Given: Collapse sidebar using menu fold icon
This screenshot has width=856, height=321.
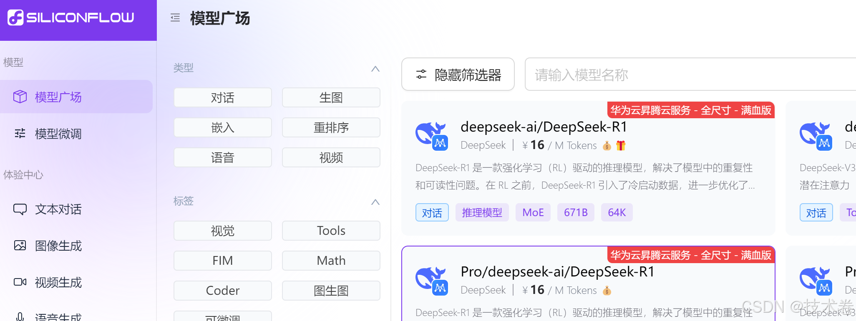Looking at the screenshot, I should click(x=175, y=17).
